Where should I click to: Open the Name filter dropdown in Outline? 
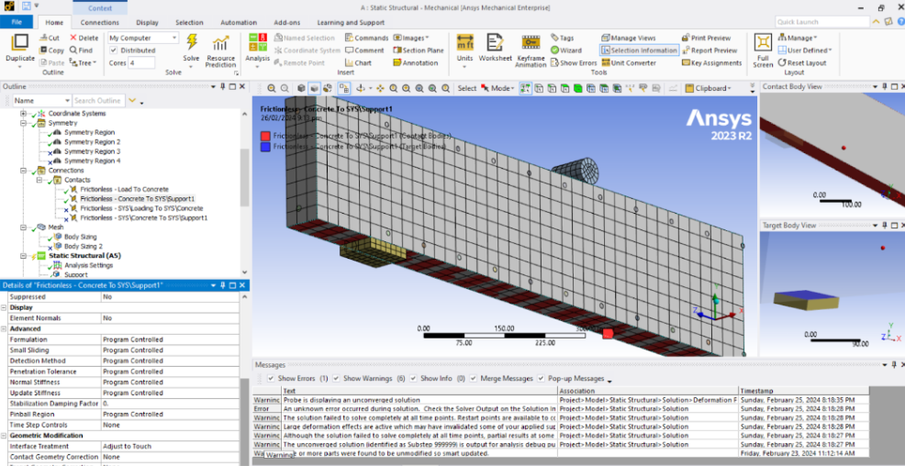[42, 100]
